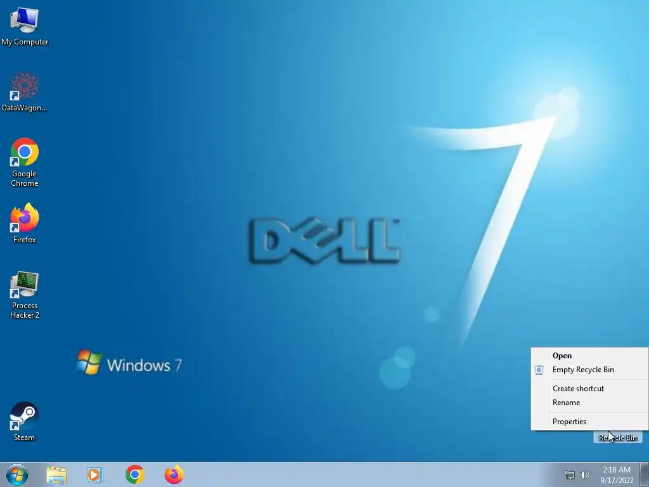Image resolution: width=649 pixels, height=487 pixels.
Task: Choose Create shortcut in the context menu
Action: click(x=590, y=389)
